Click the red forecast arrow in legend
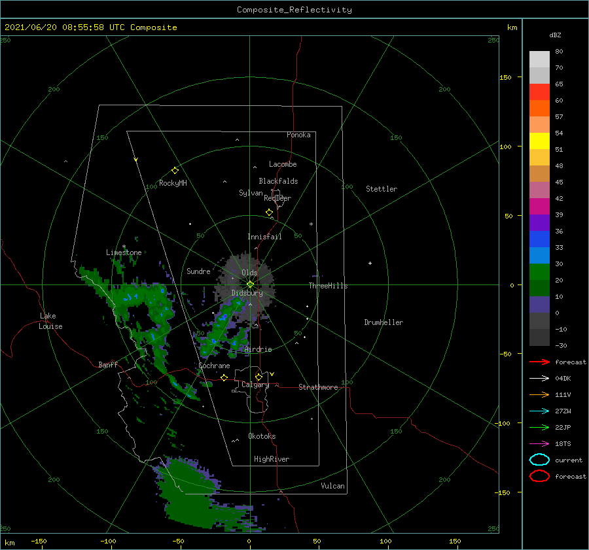This screenshot has width=589, height=550. tap(539, 362)
